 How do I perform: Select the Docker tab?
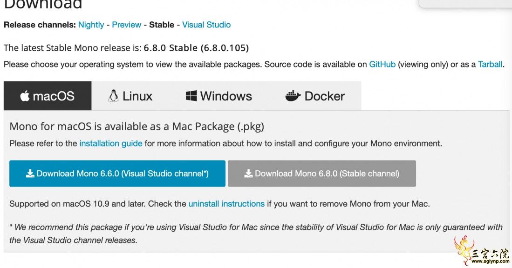(315, 96)
